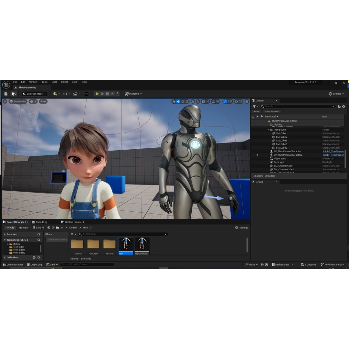Activate the Translate move tool
Image resolution: width=349 pixels, height=349 pixels.
[178, 101]
